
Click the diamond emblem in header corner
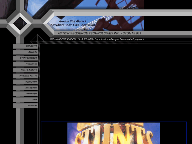pos(20,24)
